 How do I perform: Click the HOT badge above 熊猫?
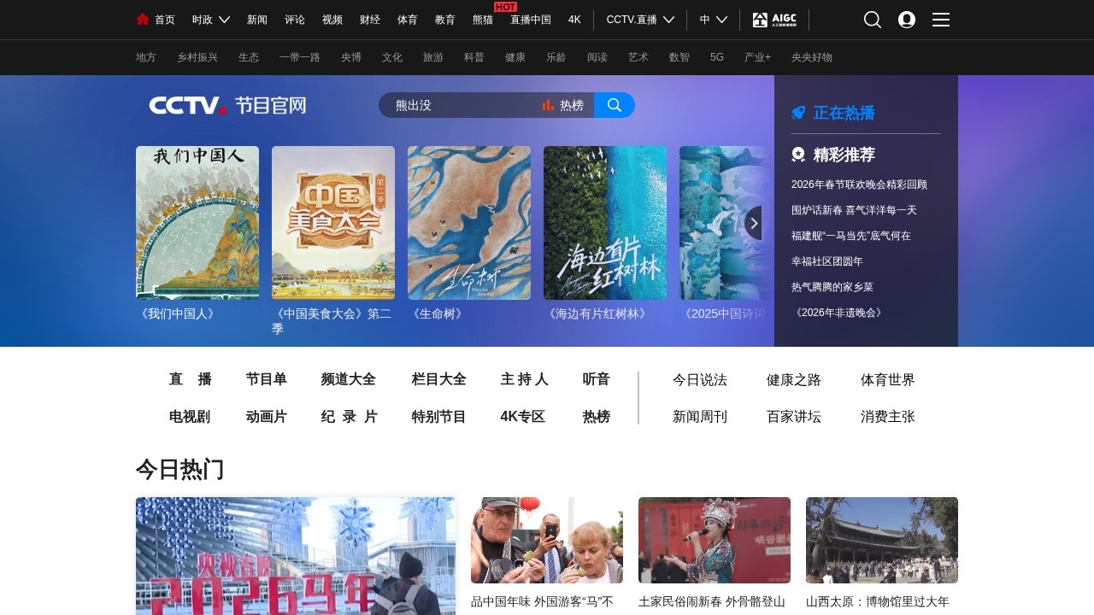(504, 7)
